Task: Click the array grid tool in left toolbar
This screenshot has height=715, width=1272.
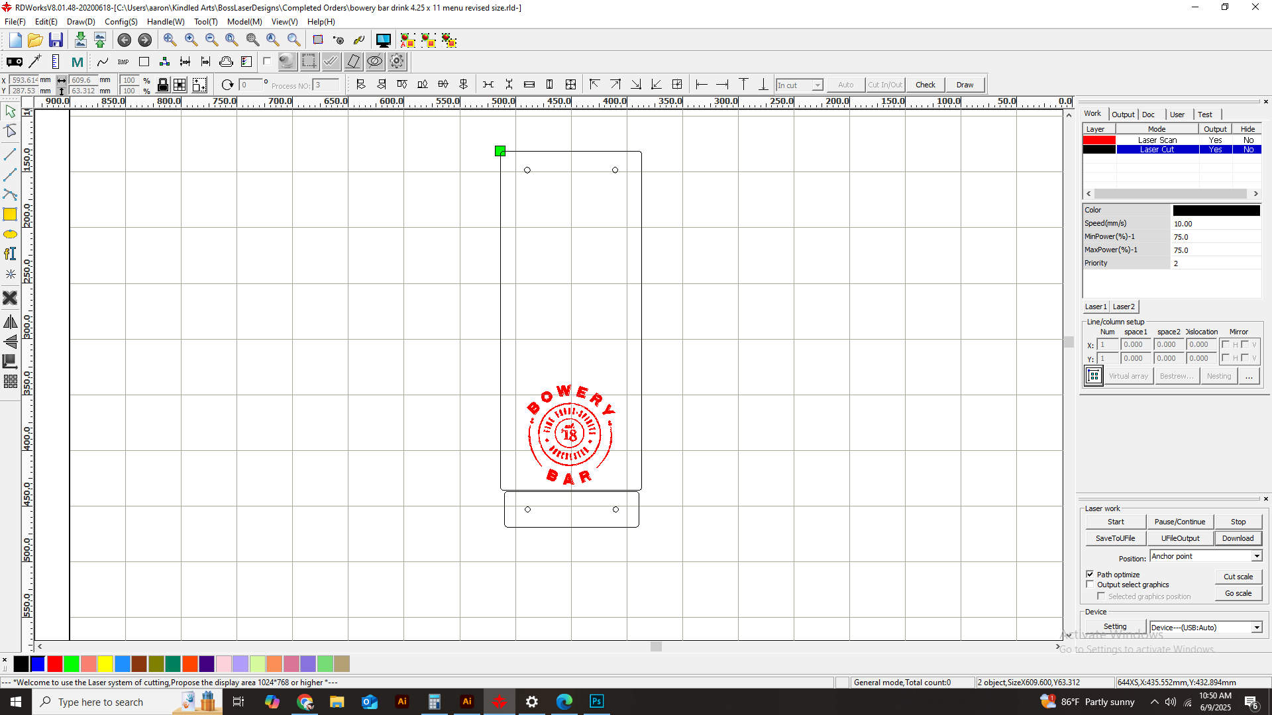Action: click(x=10, y=381)
